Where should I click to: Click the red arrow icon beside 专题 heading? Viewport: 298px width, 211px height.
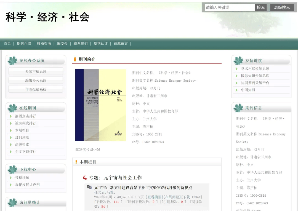(x=85, y=178)
